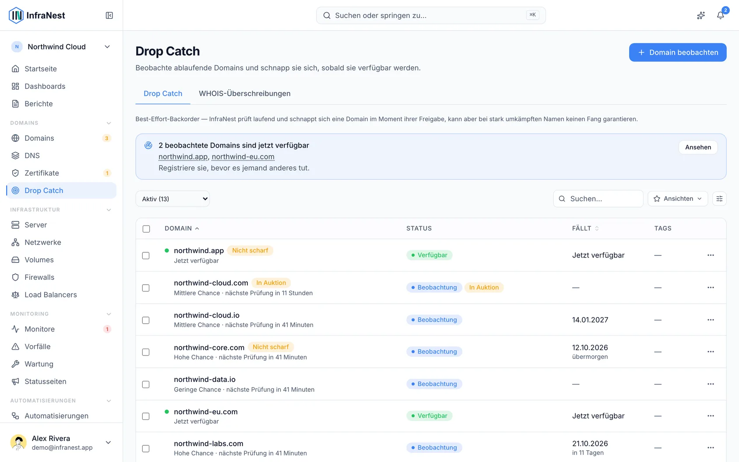Screen dimensions: 739x462
Task: Open DNS section in sidebar
Action: point(61,155)
